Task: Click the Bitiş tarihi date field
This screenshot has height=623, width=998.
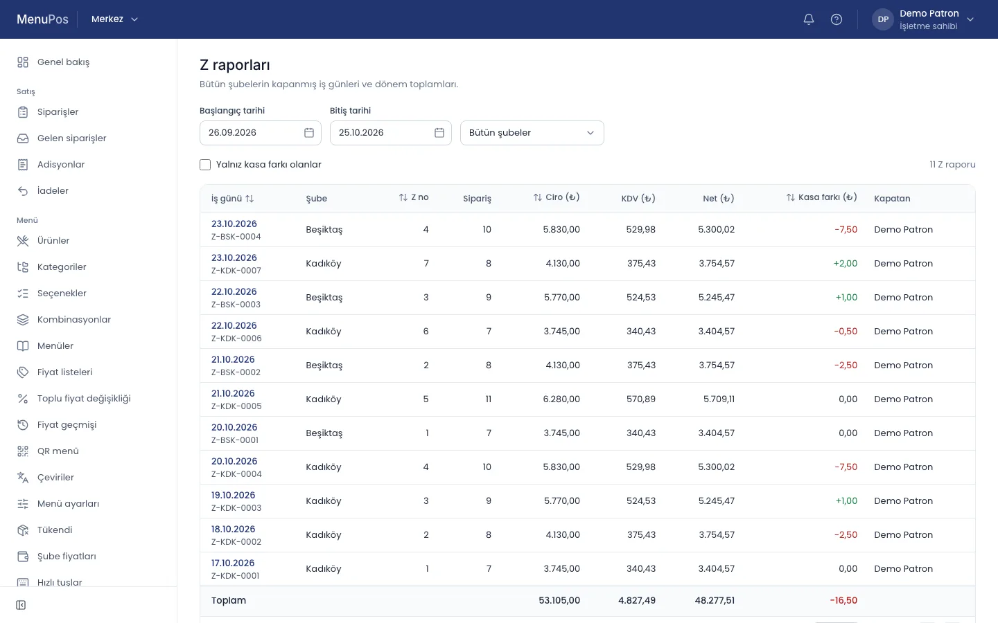Action: pyautogui.click(x=391, y=133)
